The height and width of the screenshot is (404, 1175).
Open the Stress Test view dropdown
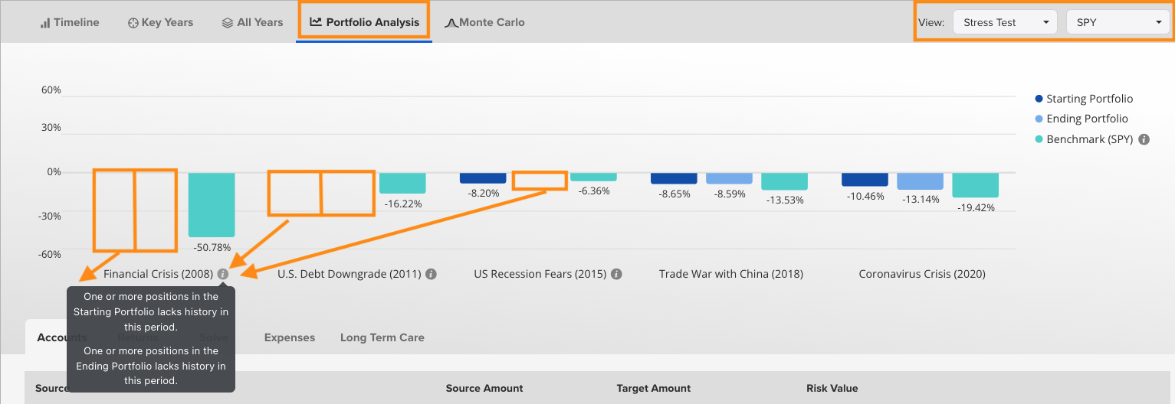point(1005,22)
